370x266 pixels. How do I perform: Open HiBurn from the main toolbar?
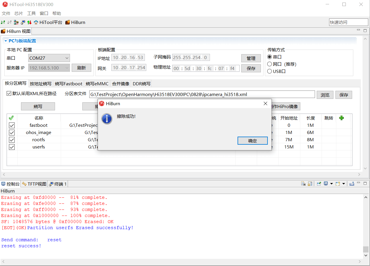point(75,22)
